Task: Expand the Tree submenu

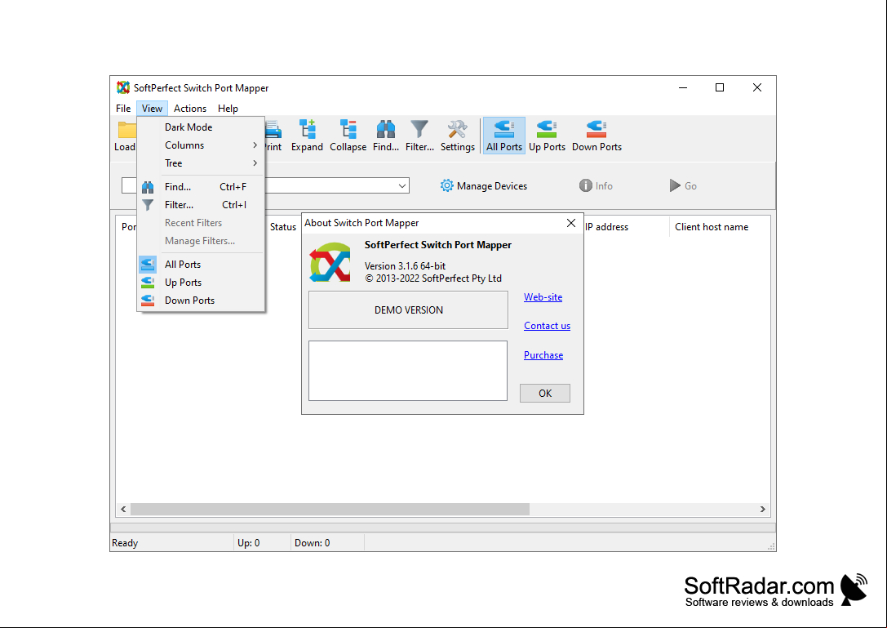Action: (201, 163)
